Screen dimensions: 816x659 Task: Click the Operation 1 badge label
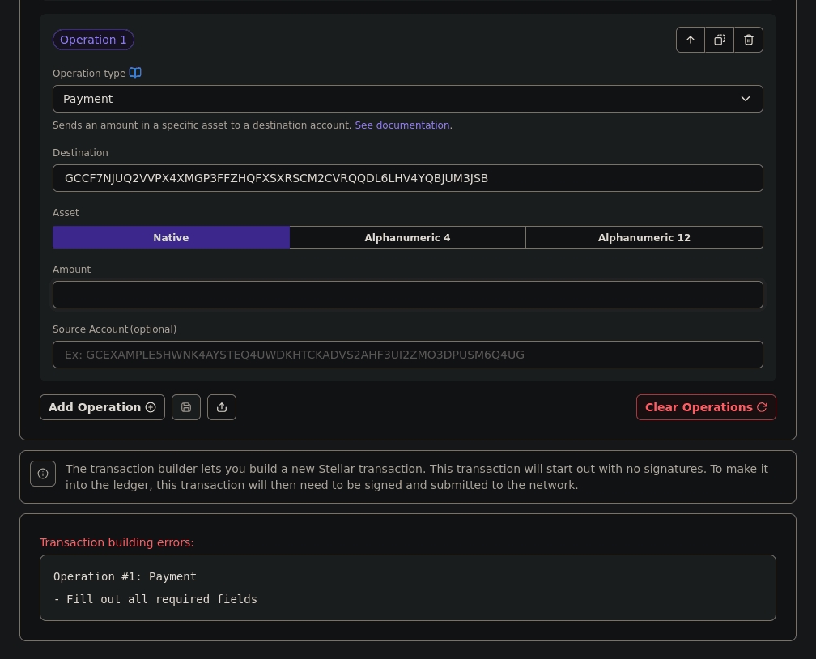pos(93,40)
